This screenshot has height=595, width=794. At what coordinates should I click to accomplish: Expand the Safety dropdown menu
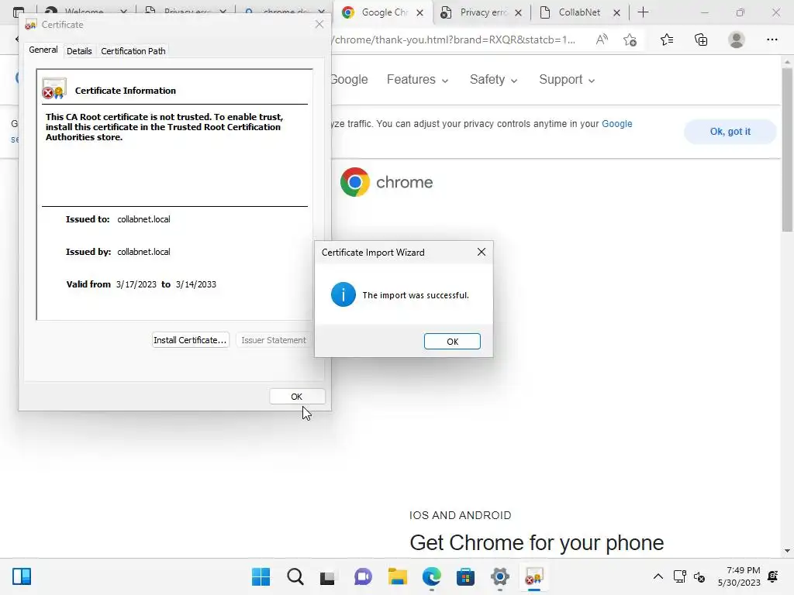(493, 80)
